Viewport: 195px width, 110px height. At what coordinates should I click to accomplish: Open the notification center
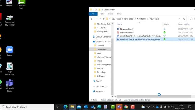(190, 107)
